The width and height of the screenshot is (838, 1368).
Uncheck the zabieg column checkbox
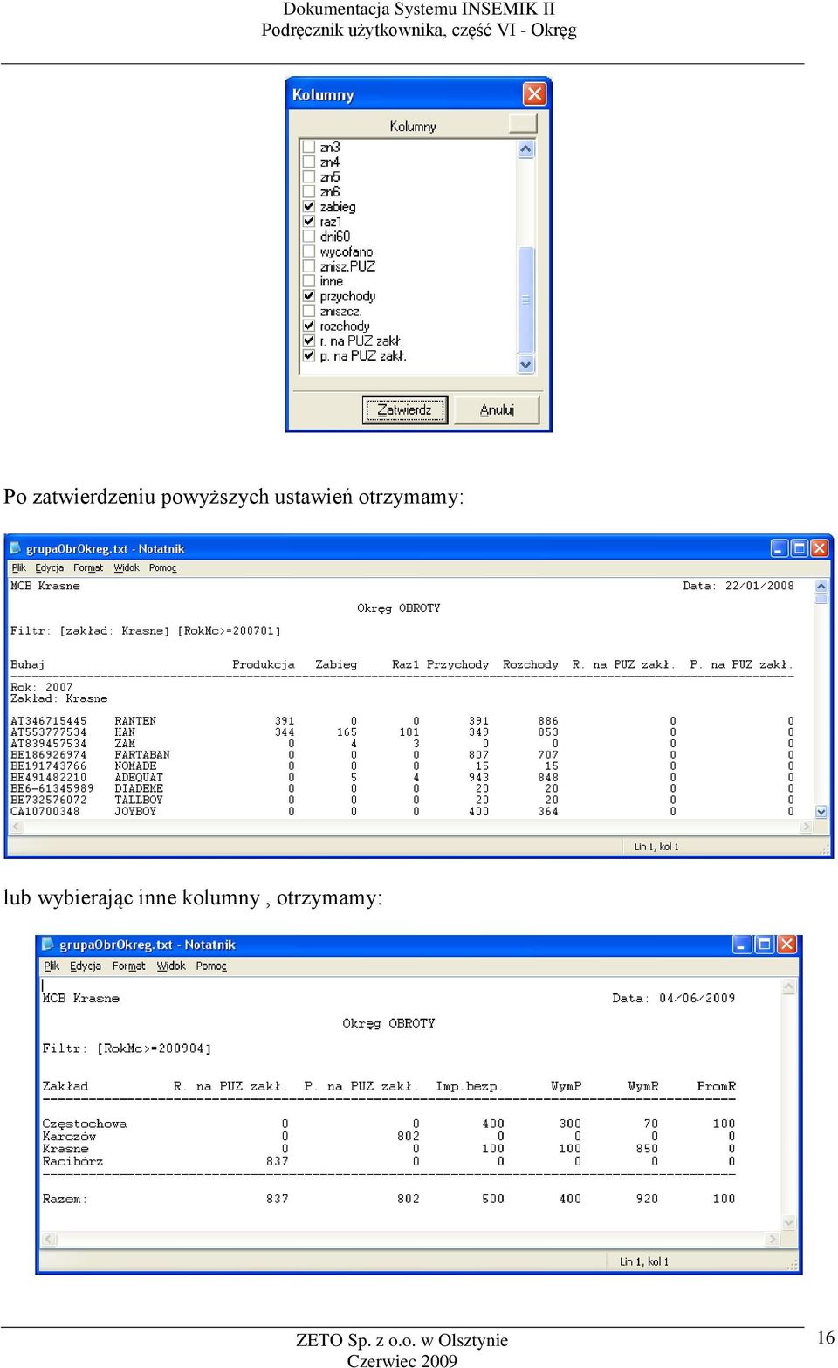309,206
